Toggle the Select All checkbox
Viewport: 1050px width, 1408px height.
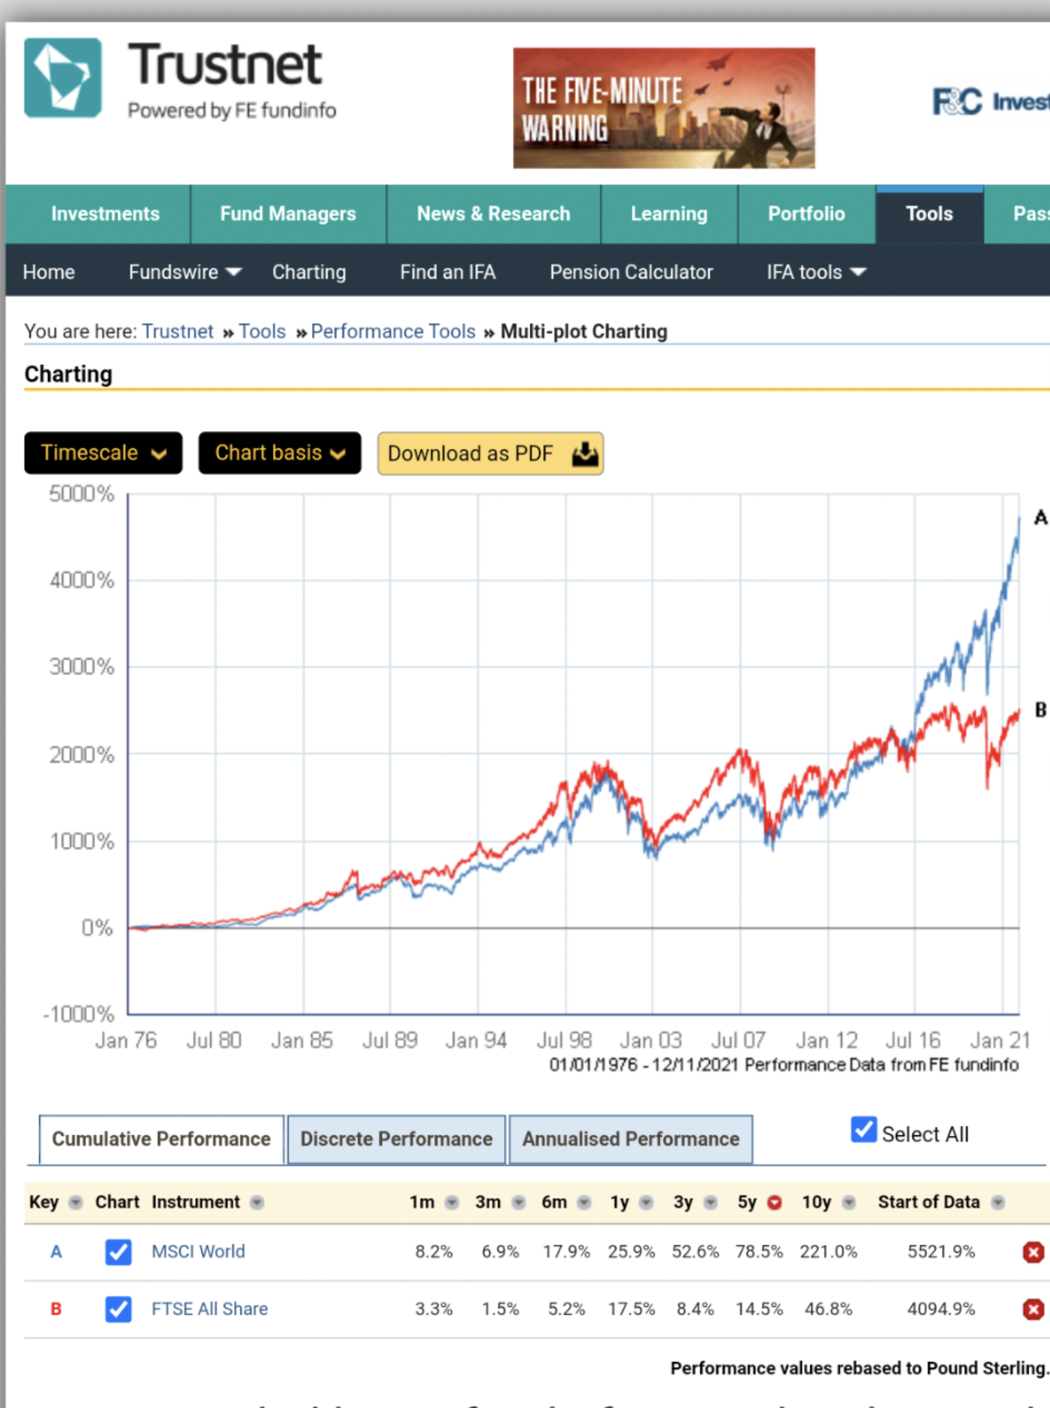tap(863, 1130)
